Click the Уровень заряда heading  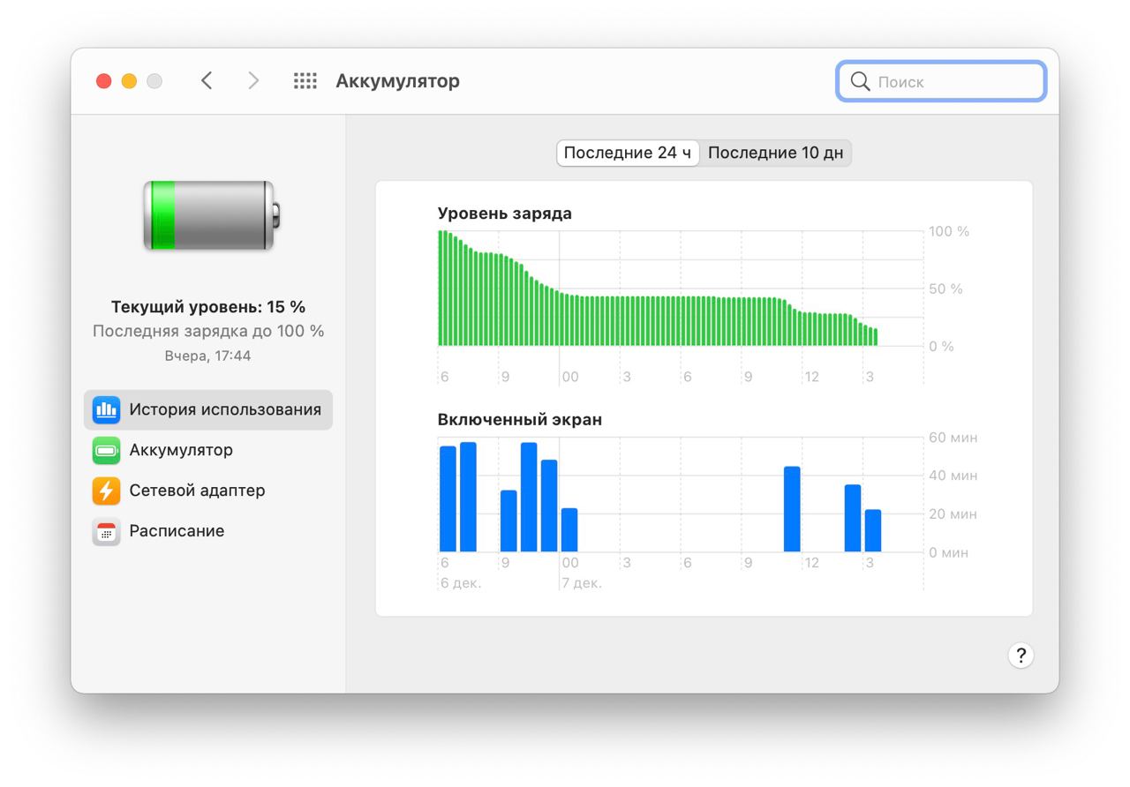(505, 214)
